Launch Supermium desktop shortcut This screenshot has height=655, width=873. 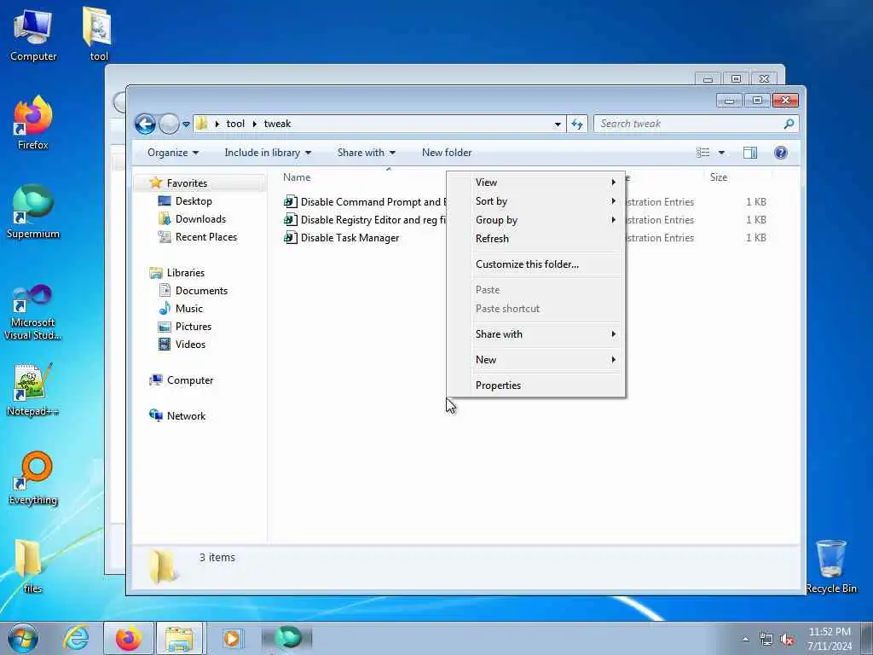click(x=33, y=212)
